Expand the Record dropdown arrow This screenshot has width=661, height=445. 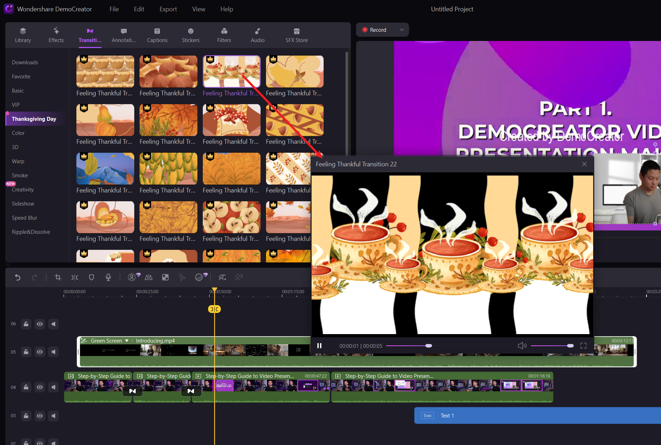click(402, 30)
